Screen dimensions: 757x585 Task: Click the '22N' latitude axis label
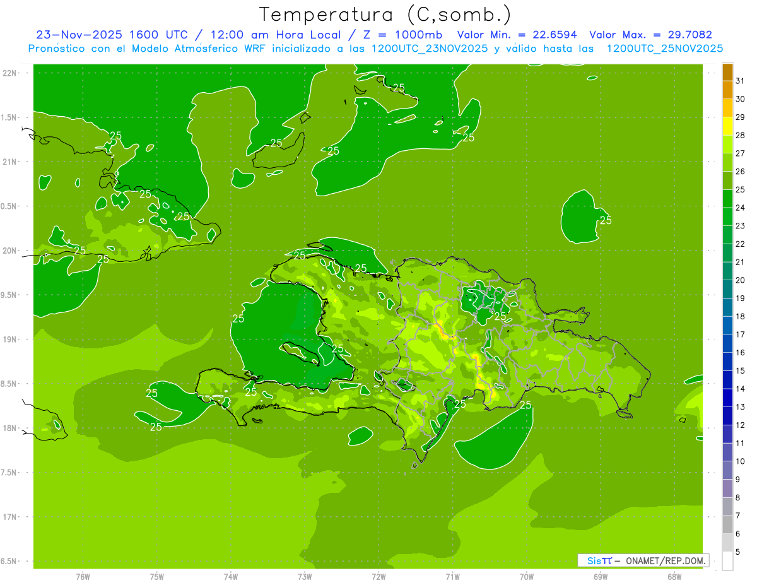11,73
